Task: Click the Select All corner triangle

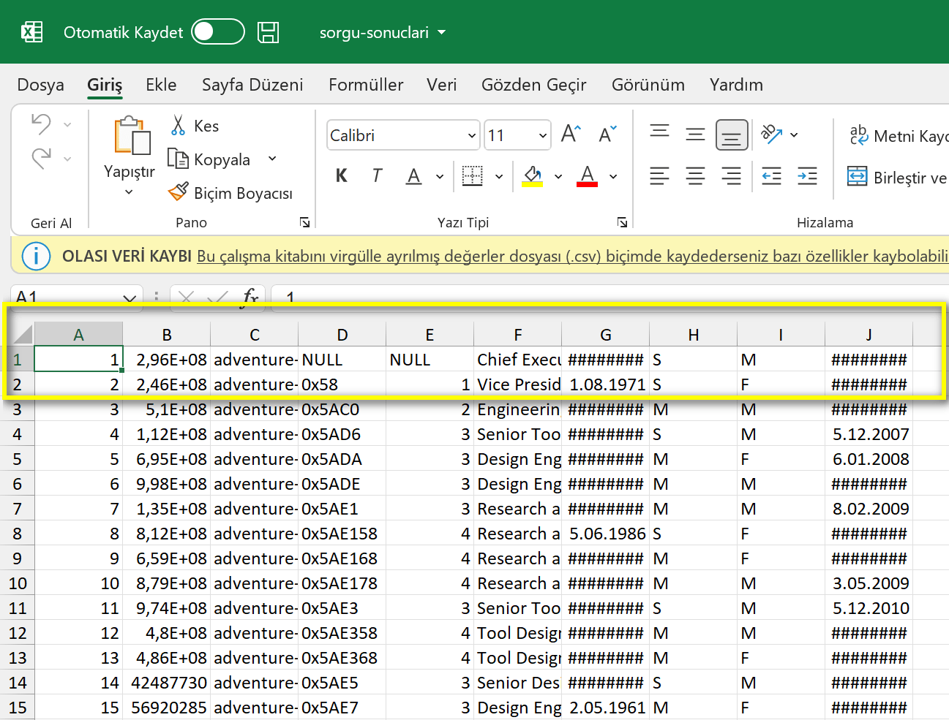Action: click(22, 334)
